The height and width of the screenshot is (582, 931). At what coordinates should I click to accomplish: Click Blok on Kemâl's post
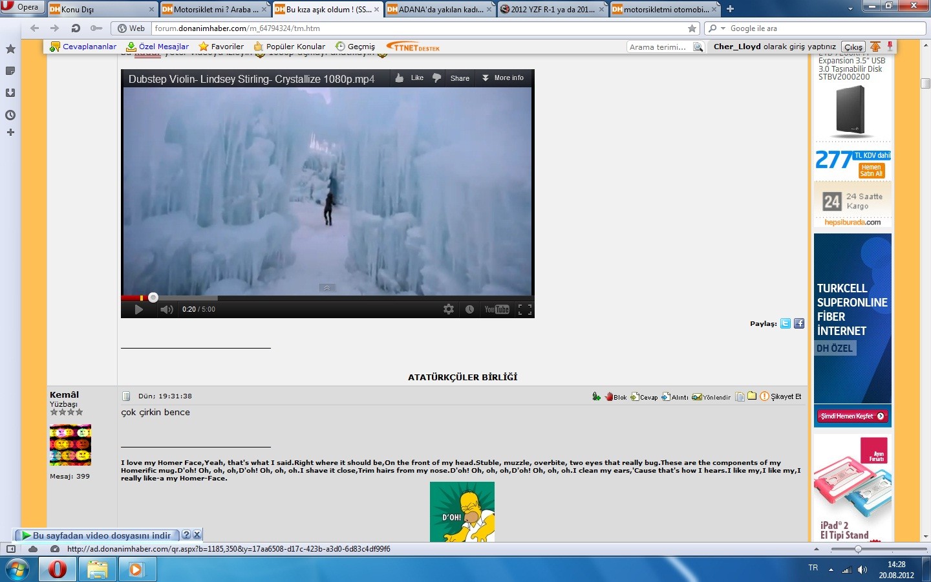click(x=615, y=396)
